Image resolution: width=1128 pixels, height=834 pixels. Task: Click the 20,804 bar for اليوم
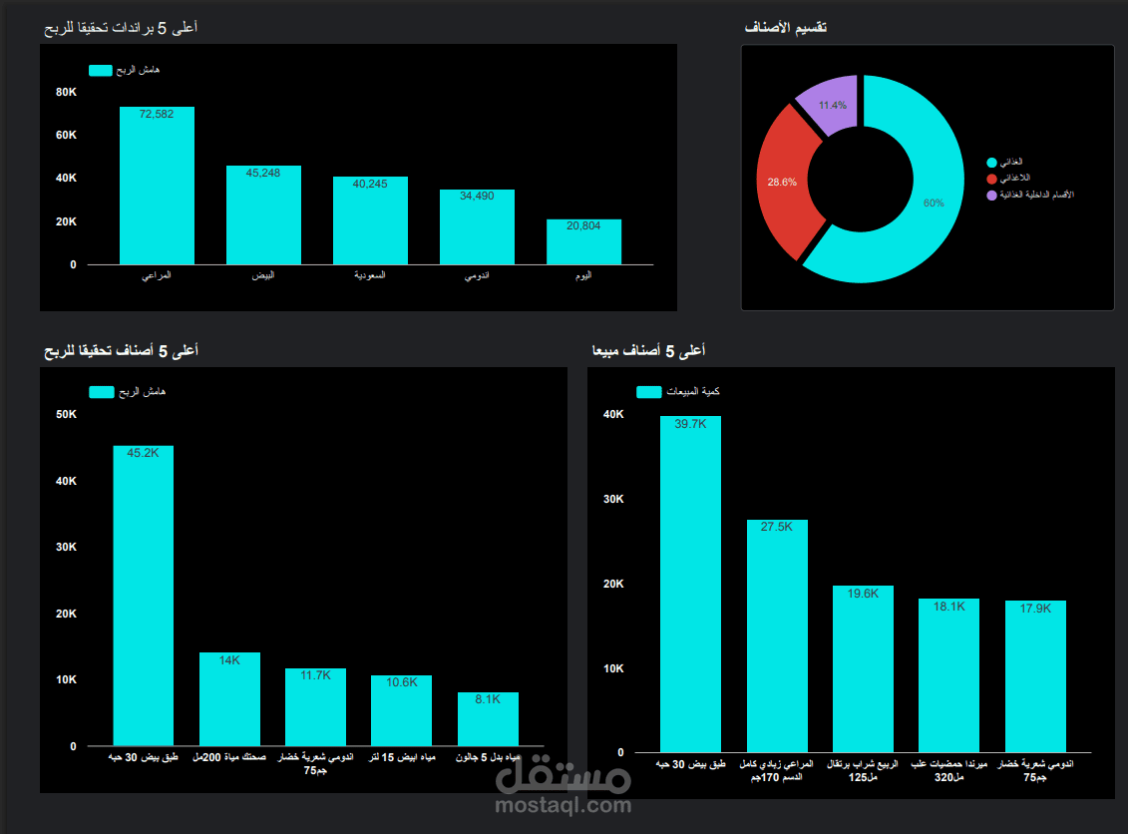[x=583, y=241]
